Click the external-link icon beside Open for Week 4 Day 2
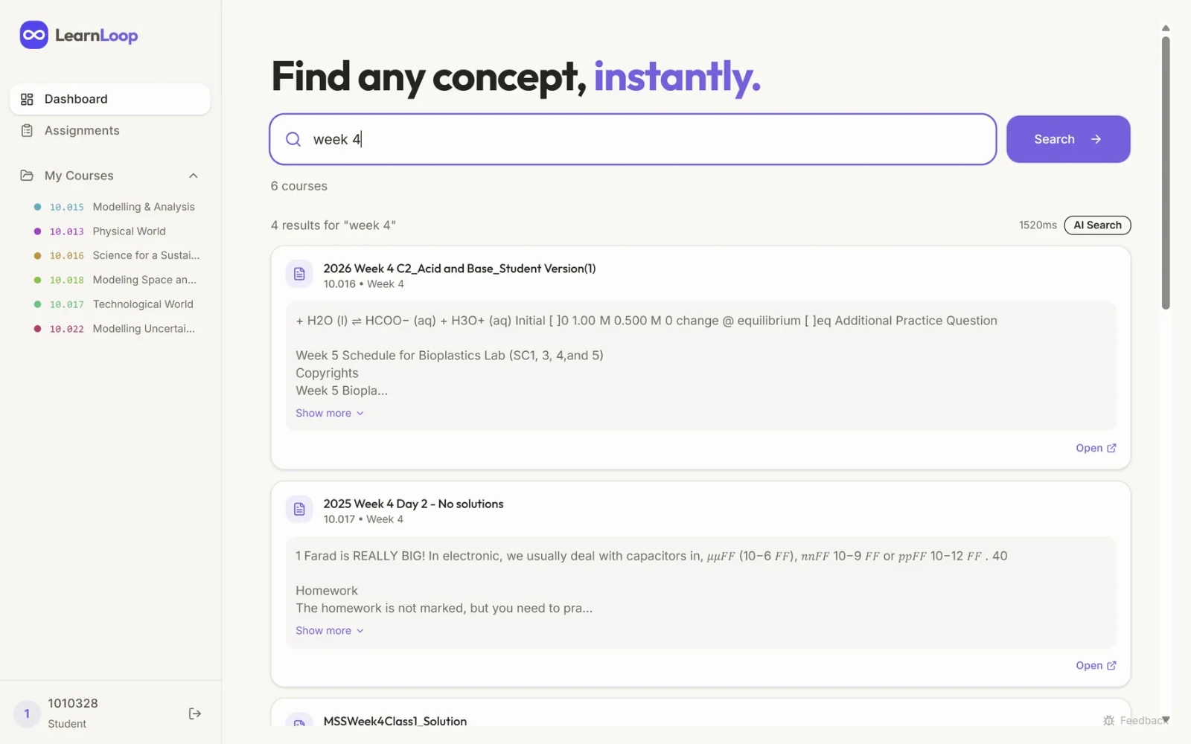Screen dimensions: 1191x744 click(x=1111, y=665)
